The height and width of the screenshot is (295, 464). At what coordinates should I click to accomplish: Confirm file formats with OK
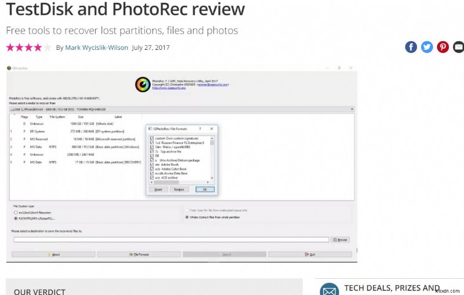205,190
